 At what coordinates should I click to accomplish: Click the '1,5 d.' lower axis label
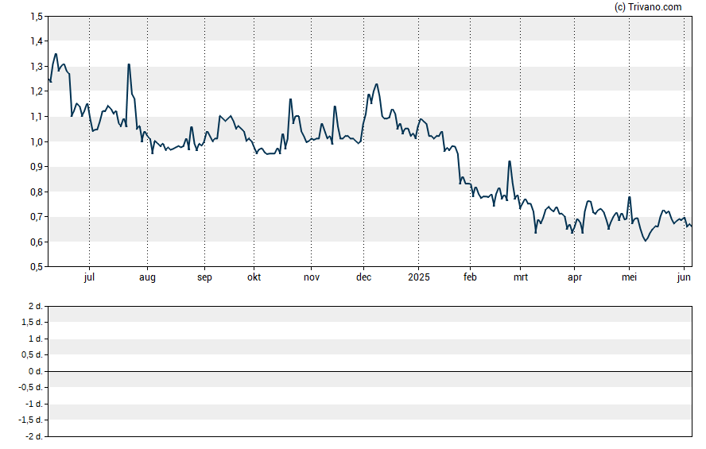point(32,322)
